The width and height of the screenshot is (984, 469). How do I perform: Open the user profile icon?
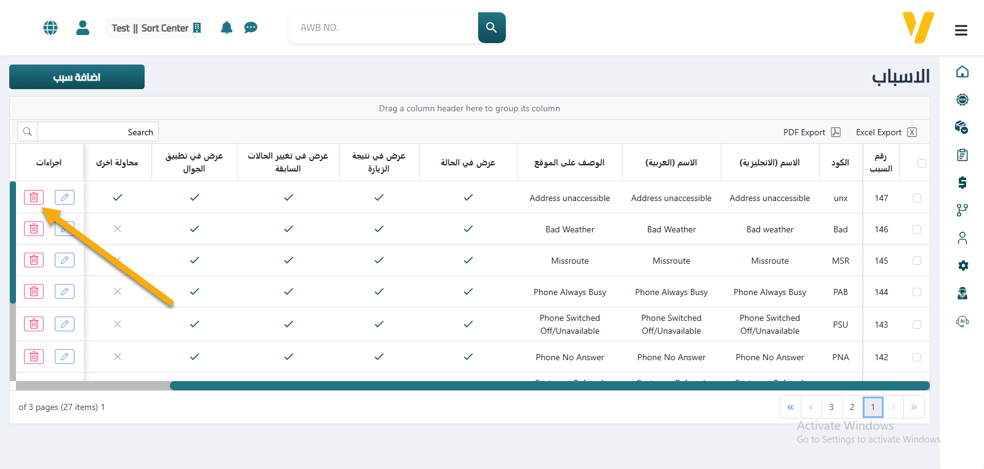(x=82, y=28)
